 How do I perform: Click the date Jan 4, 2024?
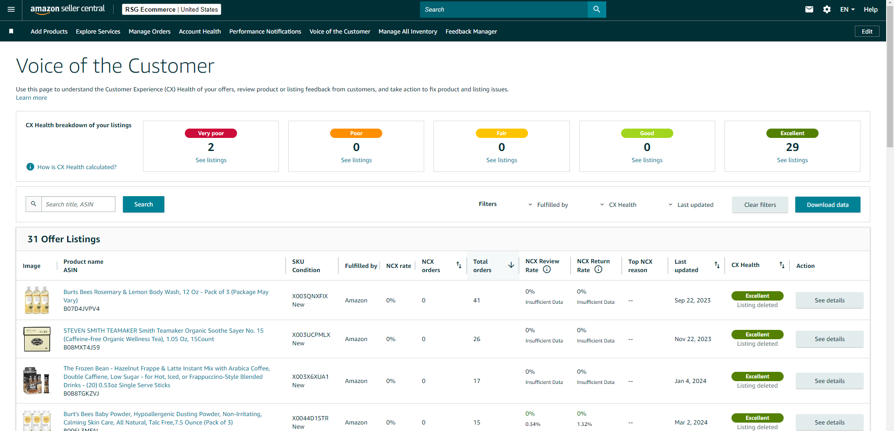[690, 381]
